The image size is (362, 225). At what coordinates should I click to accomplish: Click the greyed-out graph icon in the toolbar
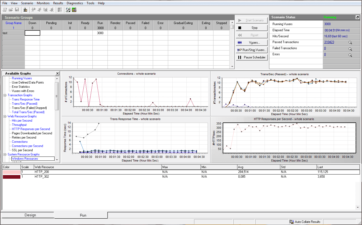tap(60, 10)
